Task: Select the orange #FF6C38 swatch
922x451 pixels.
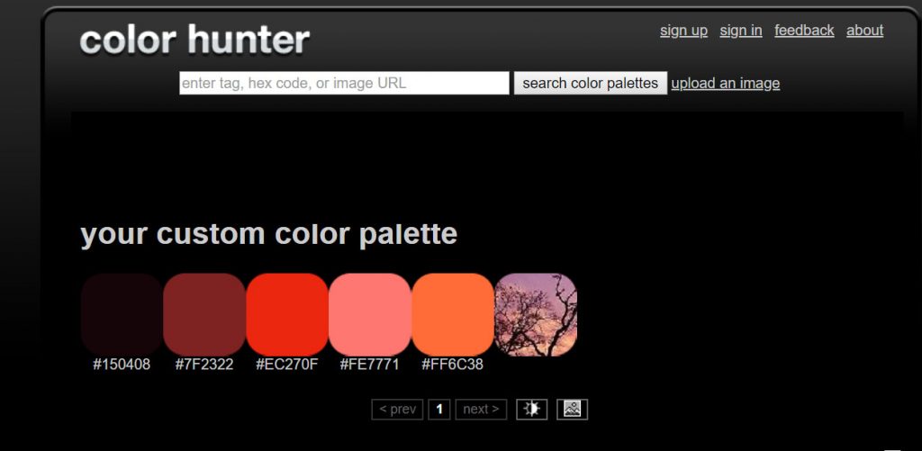Action: point(453,314)
